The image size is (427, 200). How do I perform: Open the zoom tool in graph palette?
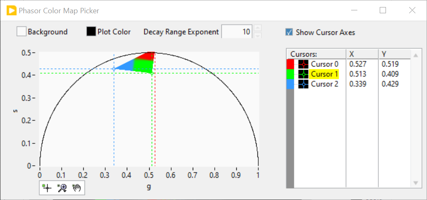point(62,188)
